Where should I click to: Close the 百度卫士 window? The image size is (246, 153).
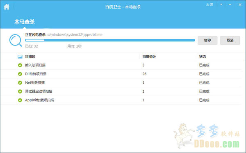point(240,5)
